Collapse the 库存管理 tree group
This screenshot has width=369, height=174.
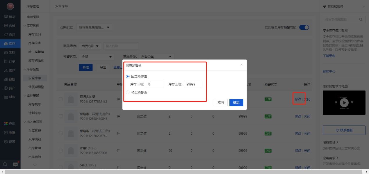(25, 26)
